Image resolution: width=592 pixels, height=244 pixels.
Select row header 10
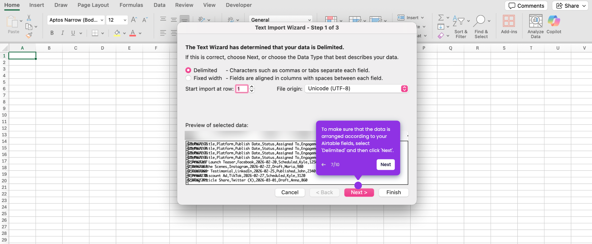coord(4,115)
